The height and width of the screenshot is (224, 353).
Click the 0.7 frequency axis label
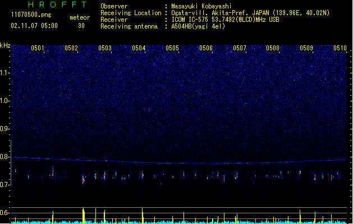[x=4, y=185]
